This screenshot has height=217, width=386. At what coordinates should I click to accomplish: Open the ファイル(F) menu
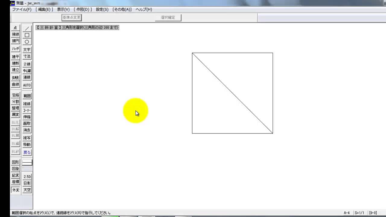[x=22, y=10]
